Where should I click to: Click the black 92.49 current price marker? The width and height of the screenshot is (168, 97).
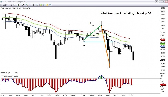(163, 60)
